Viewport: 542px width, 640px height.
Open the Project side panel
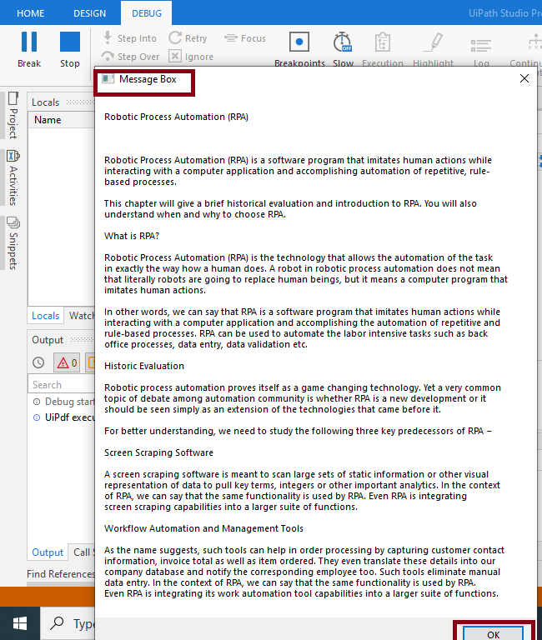[13, 116]
